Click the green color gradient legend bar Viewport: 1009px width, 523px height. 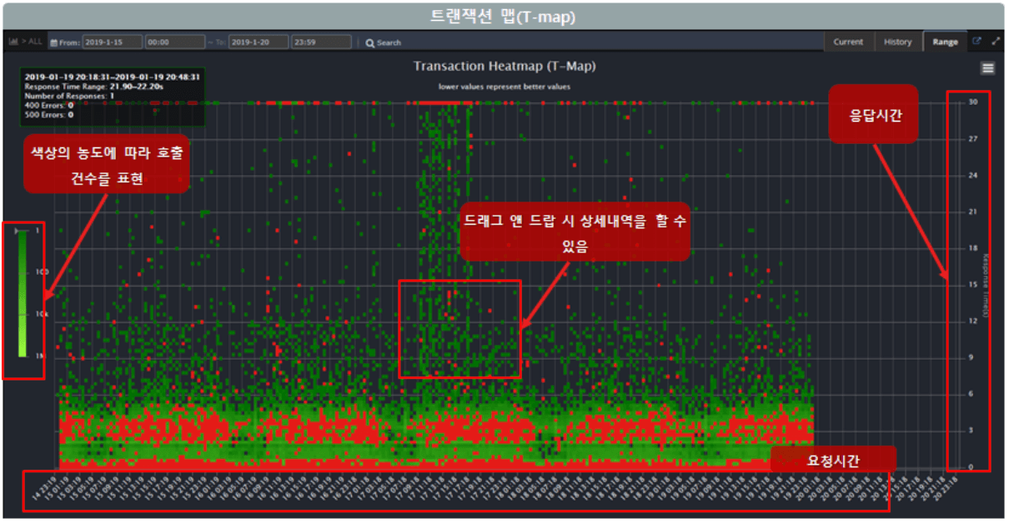[24, 291]
